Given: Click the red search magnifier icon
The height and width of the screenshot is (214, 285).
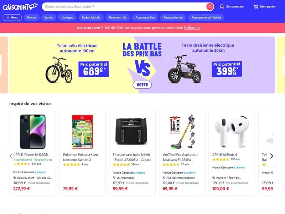Looking at the screenshot, I should [x=210, y=6].
